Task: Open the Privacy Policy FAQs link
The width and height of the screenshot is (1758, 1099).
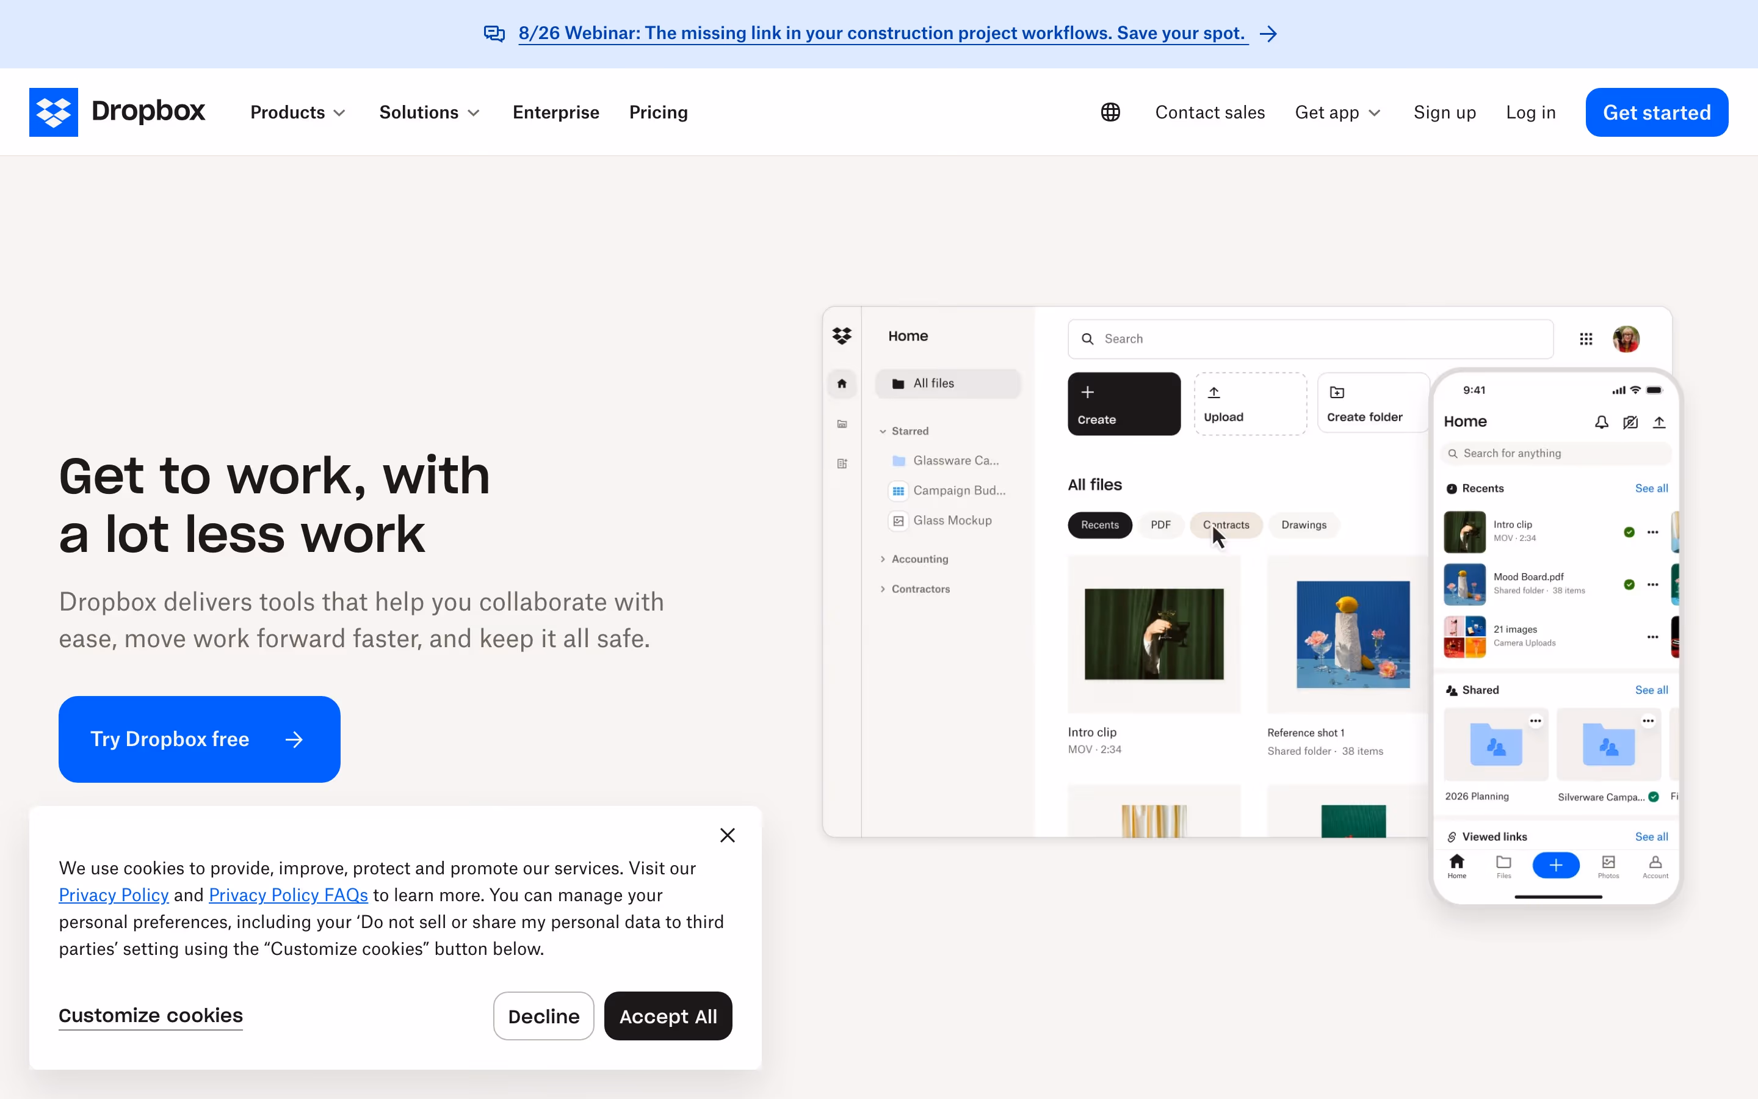Action: [288, 896]
